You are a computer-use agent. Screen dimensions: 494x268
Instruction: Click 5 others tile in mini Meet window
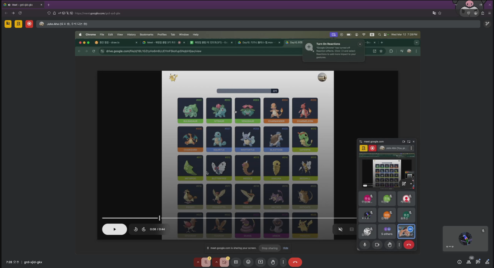coord(387,231)
